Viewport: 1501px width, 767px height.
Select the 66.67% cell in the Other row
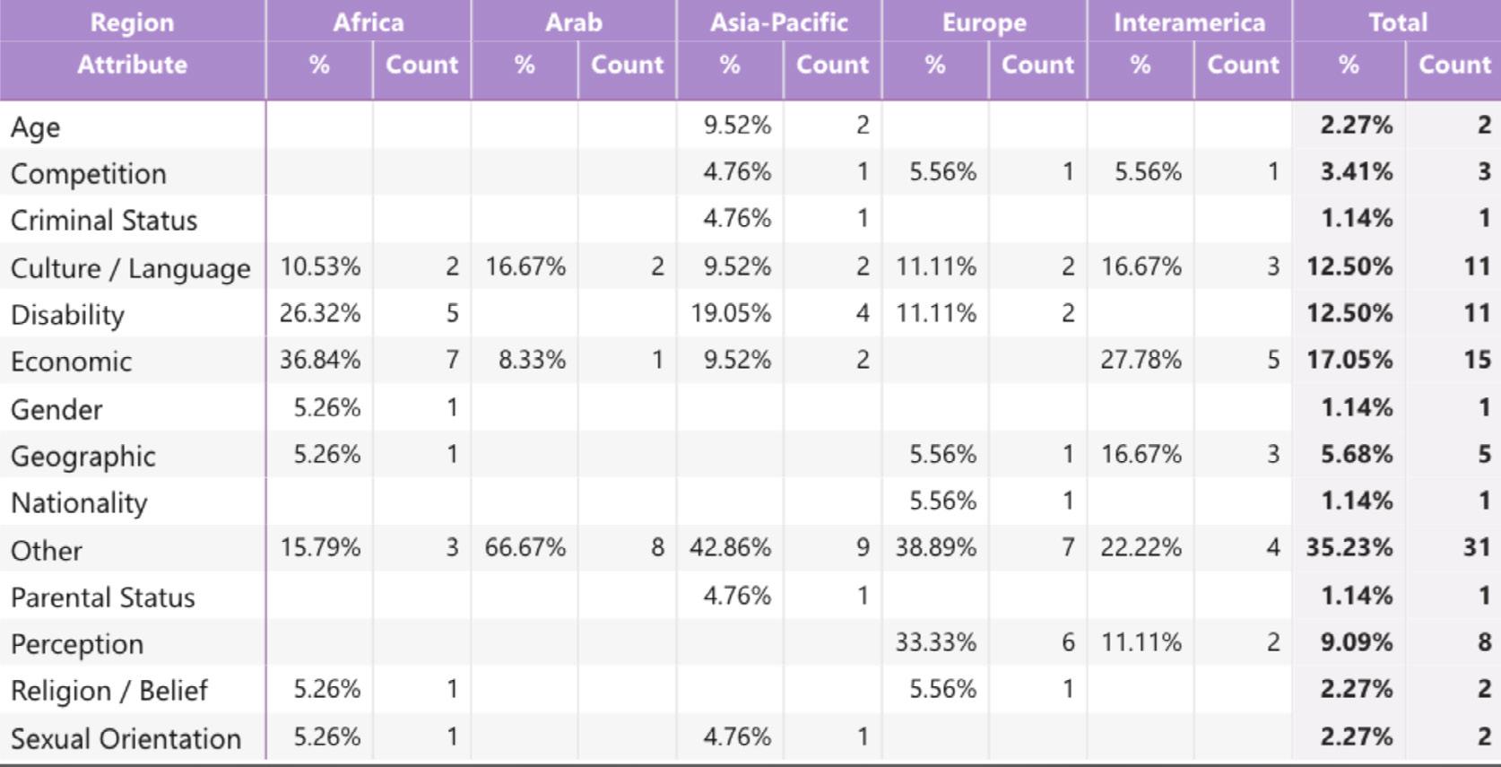(525, 548)
